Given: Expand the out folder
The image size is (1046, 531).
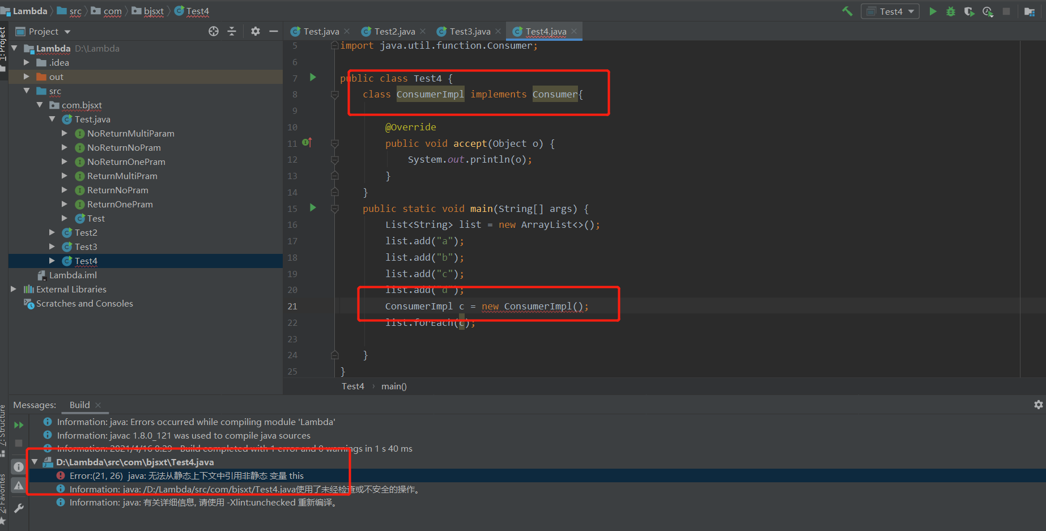Looking at the screenshot, I should point(27,77).
